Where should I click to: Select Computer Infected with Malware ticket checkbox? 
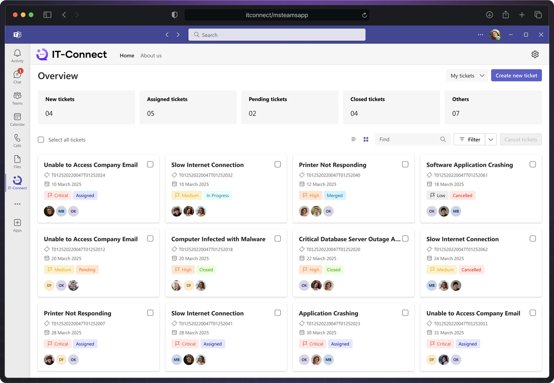point(278,239)
